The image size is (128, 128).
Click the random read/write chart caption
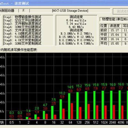point(19,50)
